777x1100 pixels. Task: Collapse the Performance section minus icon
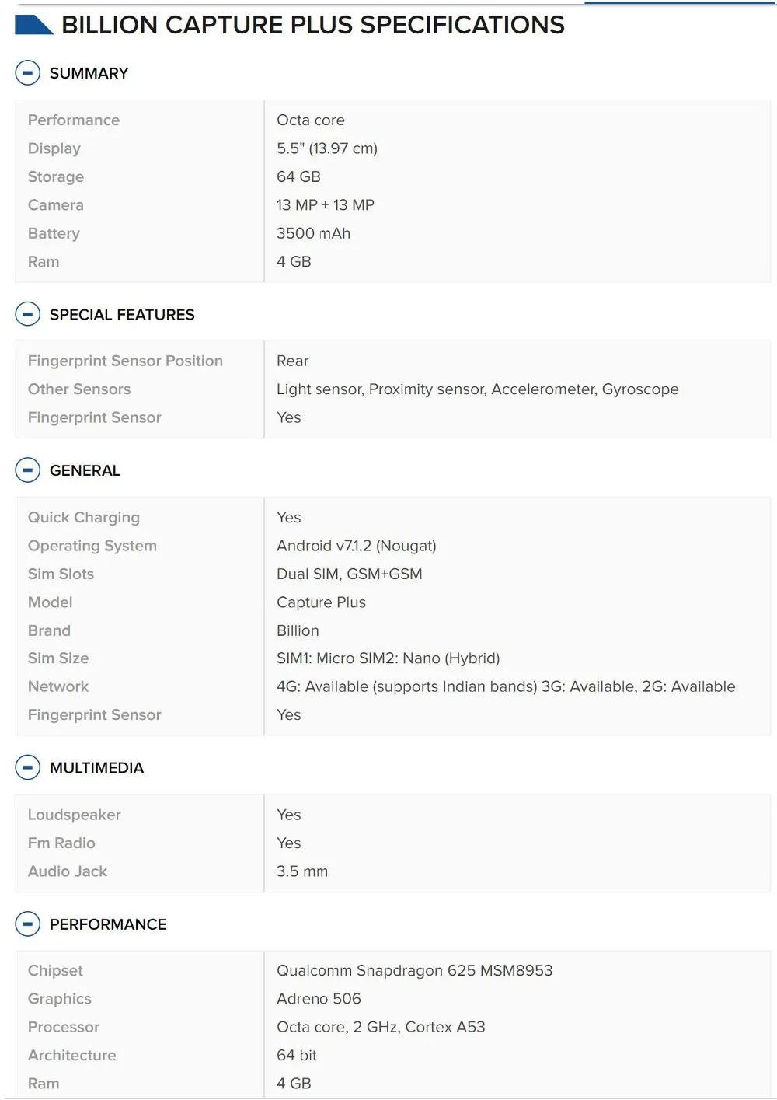tap(27, 924)
